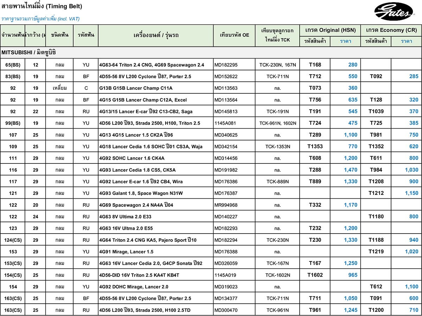Click the 'เกรด Original (HSN)' header
This screenshot has height=316, width=422.
(330, 30)
